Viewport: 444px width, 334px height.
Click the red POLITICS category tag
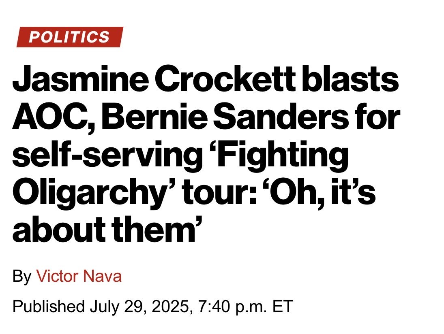(69, 37)
